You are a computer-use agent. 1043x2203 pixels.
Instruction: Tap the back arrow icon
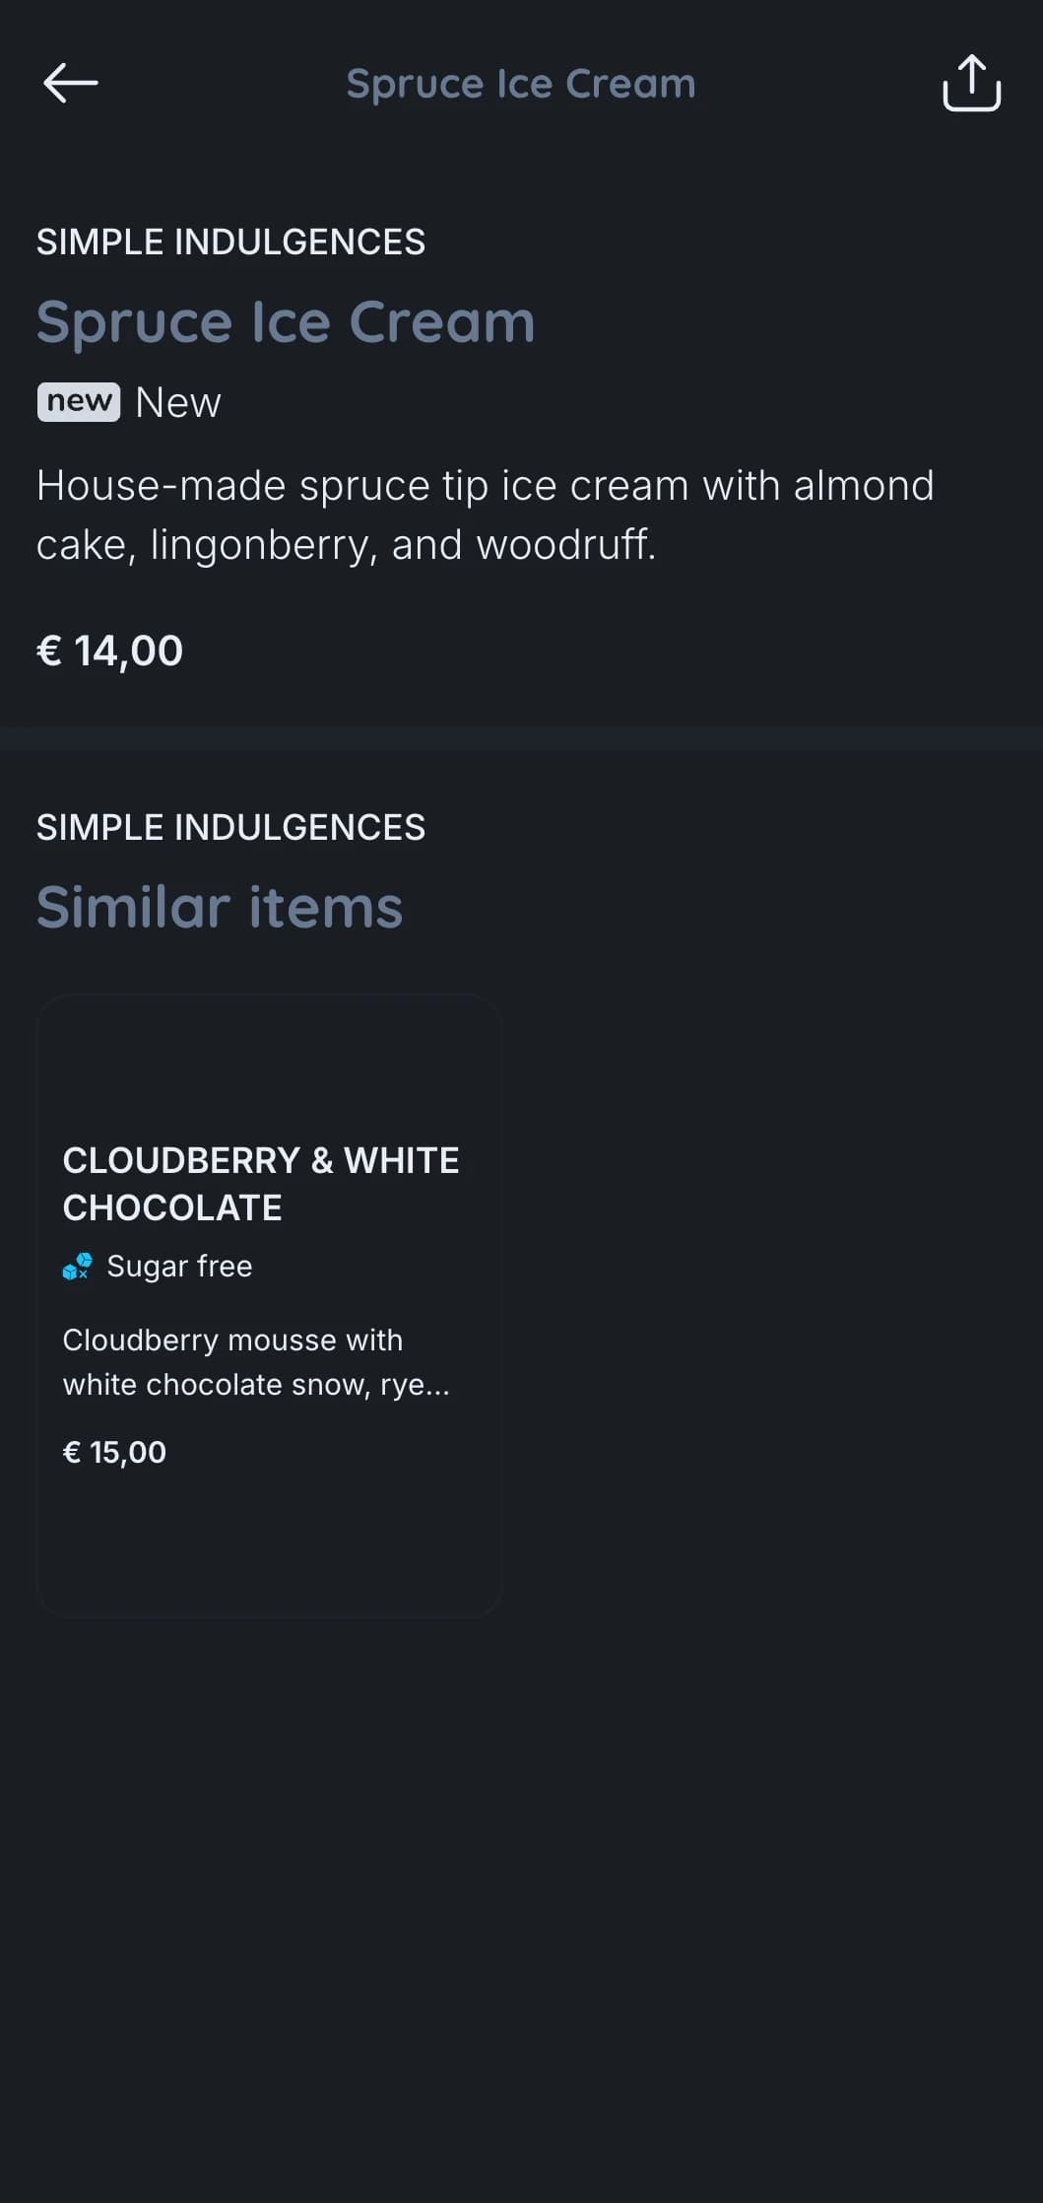71,83
